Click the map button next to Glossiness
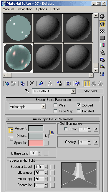The height and width of the screenshot is (192, 108). 53,173
